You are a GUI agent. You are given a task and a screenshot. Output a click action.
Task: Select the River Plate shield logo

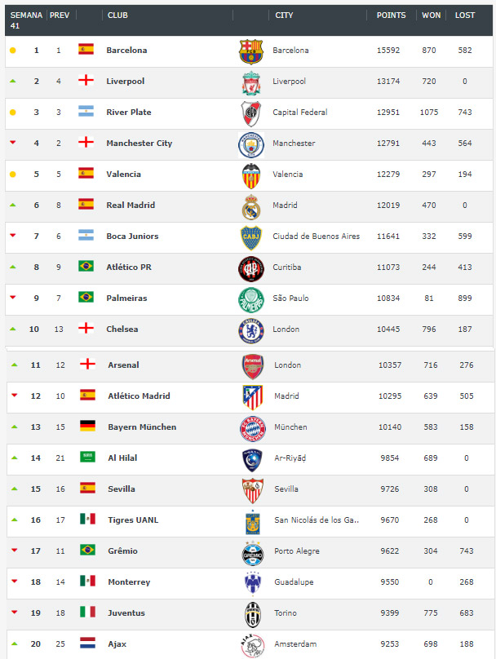click(251, 113)
